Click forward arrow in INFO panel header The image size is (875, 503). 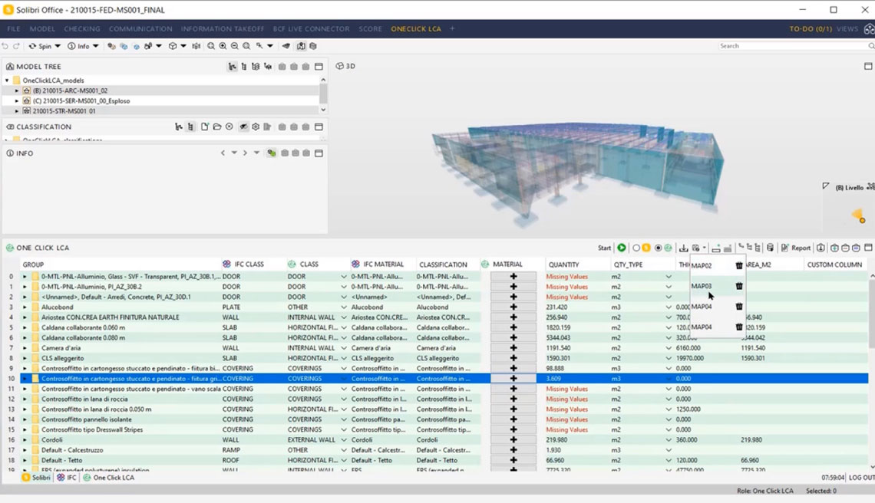click(244, 153)
